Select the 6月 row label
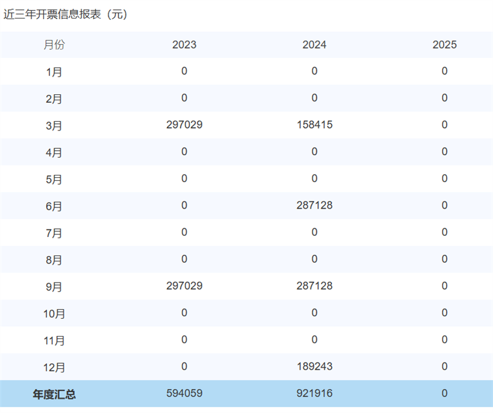Viewport: 493px width, 413px height. pos(53,206)
